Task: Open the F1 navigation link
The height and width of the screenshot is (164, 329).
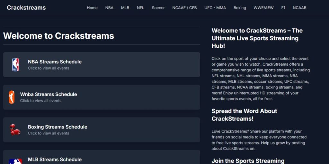Action: (283, 8)
